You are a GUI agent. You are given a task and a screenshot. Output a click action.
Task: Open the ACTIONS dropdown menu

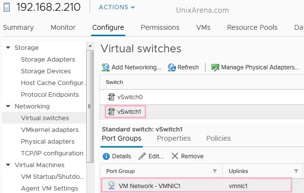click(x=117, y=7)
